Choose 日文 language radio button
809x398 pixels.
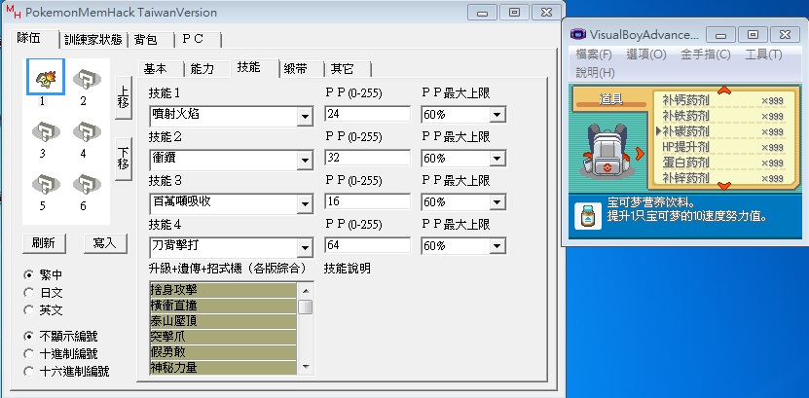(29, 293)
